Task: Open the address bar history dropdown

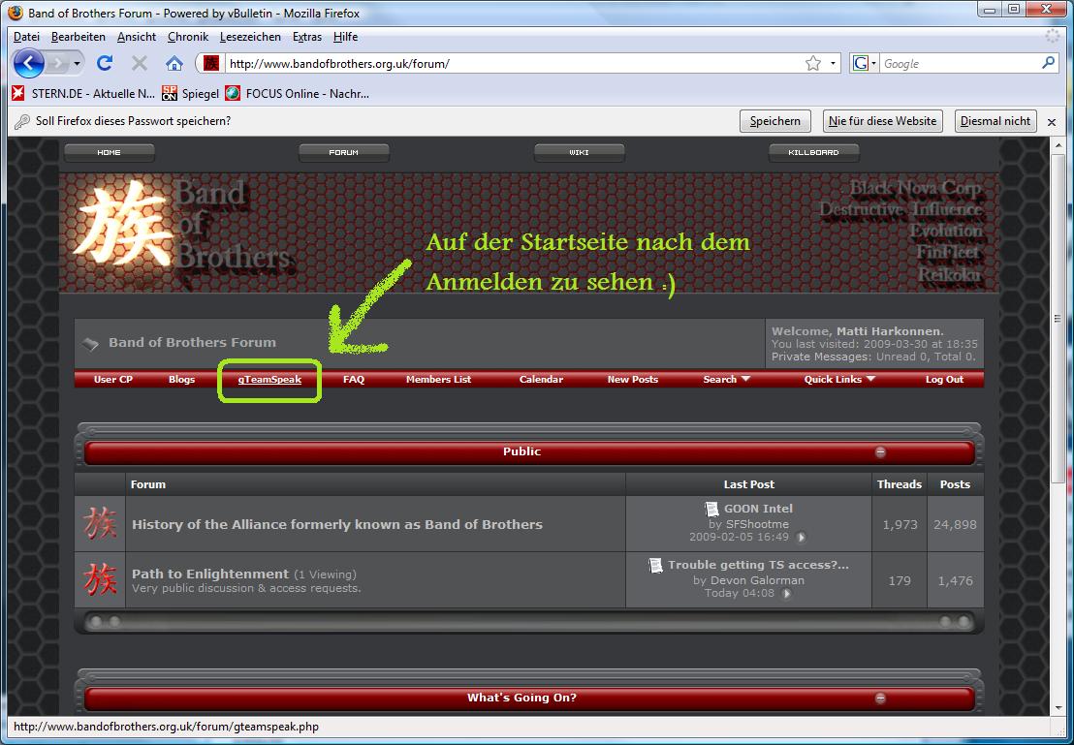Action: [x=833, y=64]
